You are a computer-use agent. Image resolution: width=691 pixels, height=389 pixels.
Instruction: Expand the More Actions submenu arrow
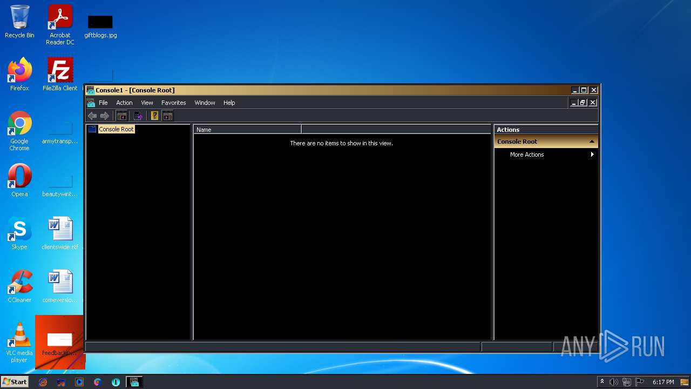592,155
